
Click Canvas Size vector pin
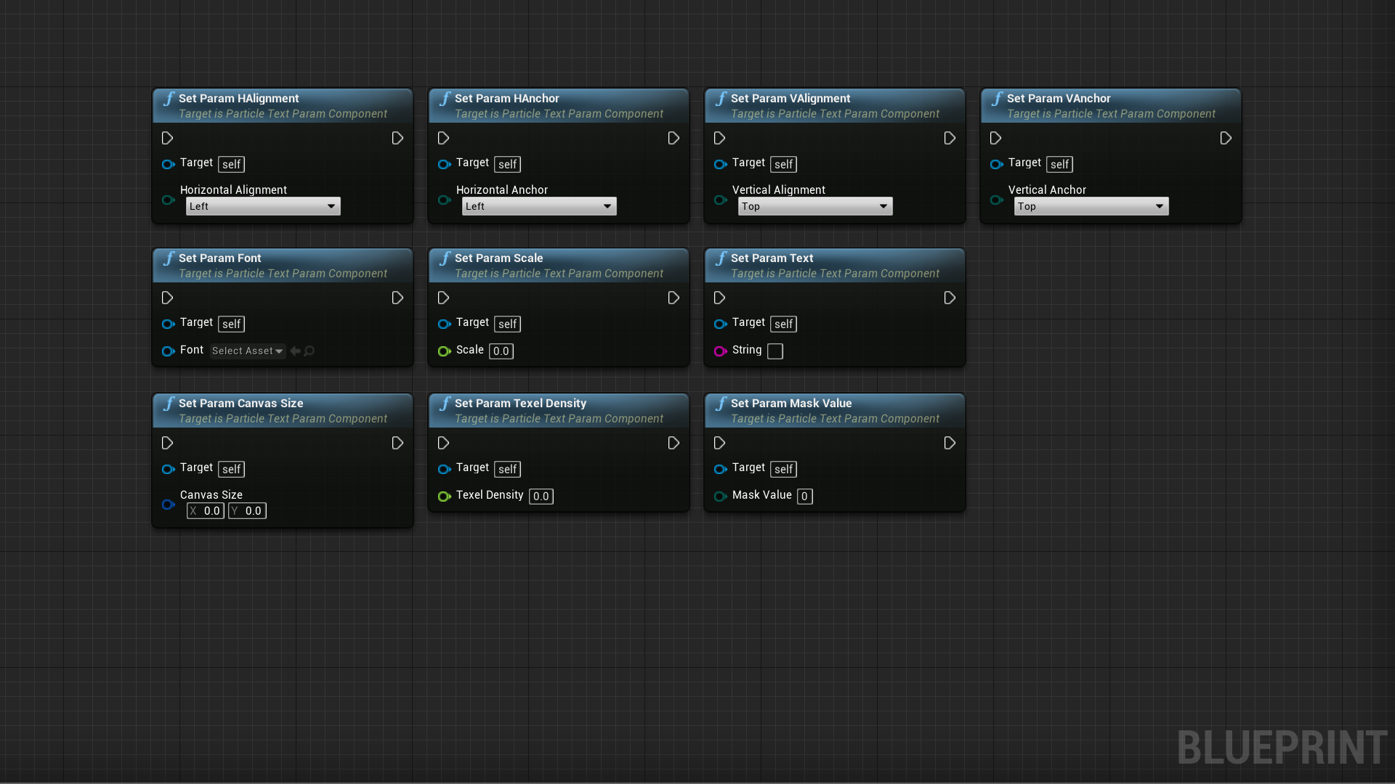(x=168, y=504)
